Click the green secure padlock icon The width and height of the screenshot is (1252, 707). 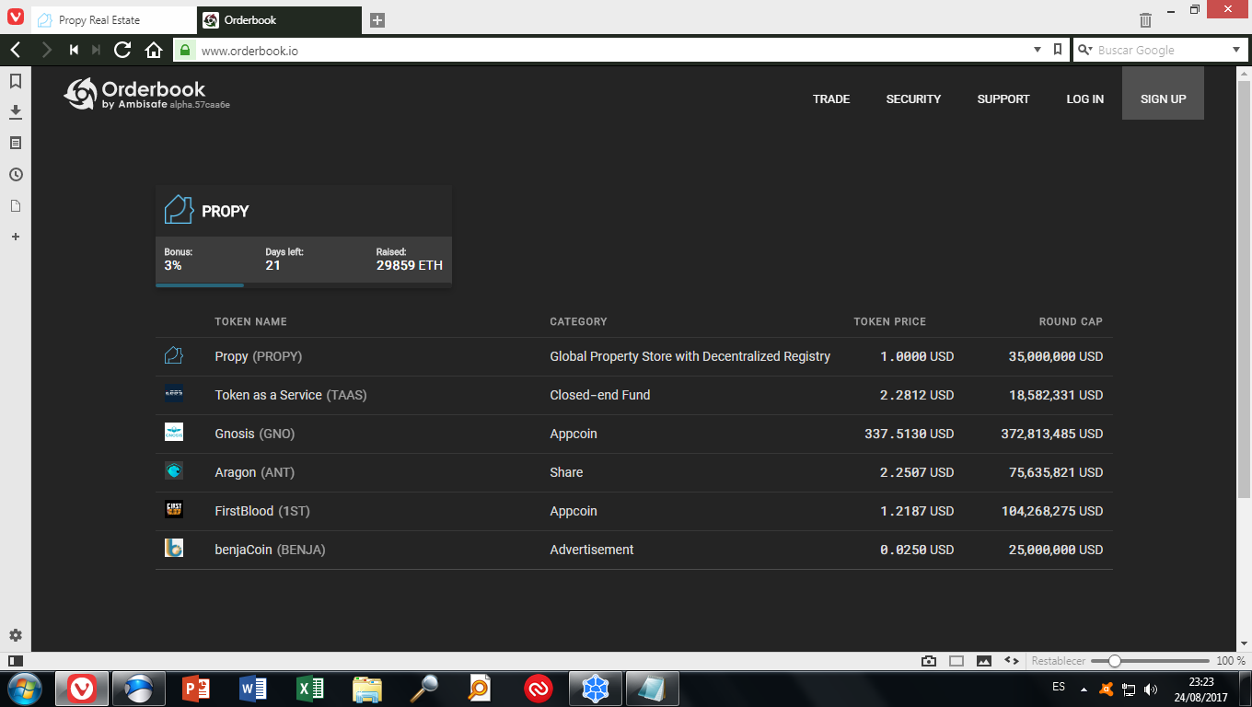(x=185, y=50)
